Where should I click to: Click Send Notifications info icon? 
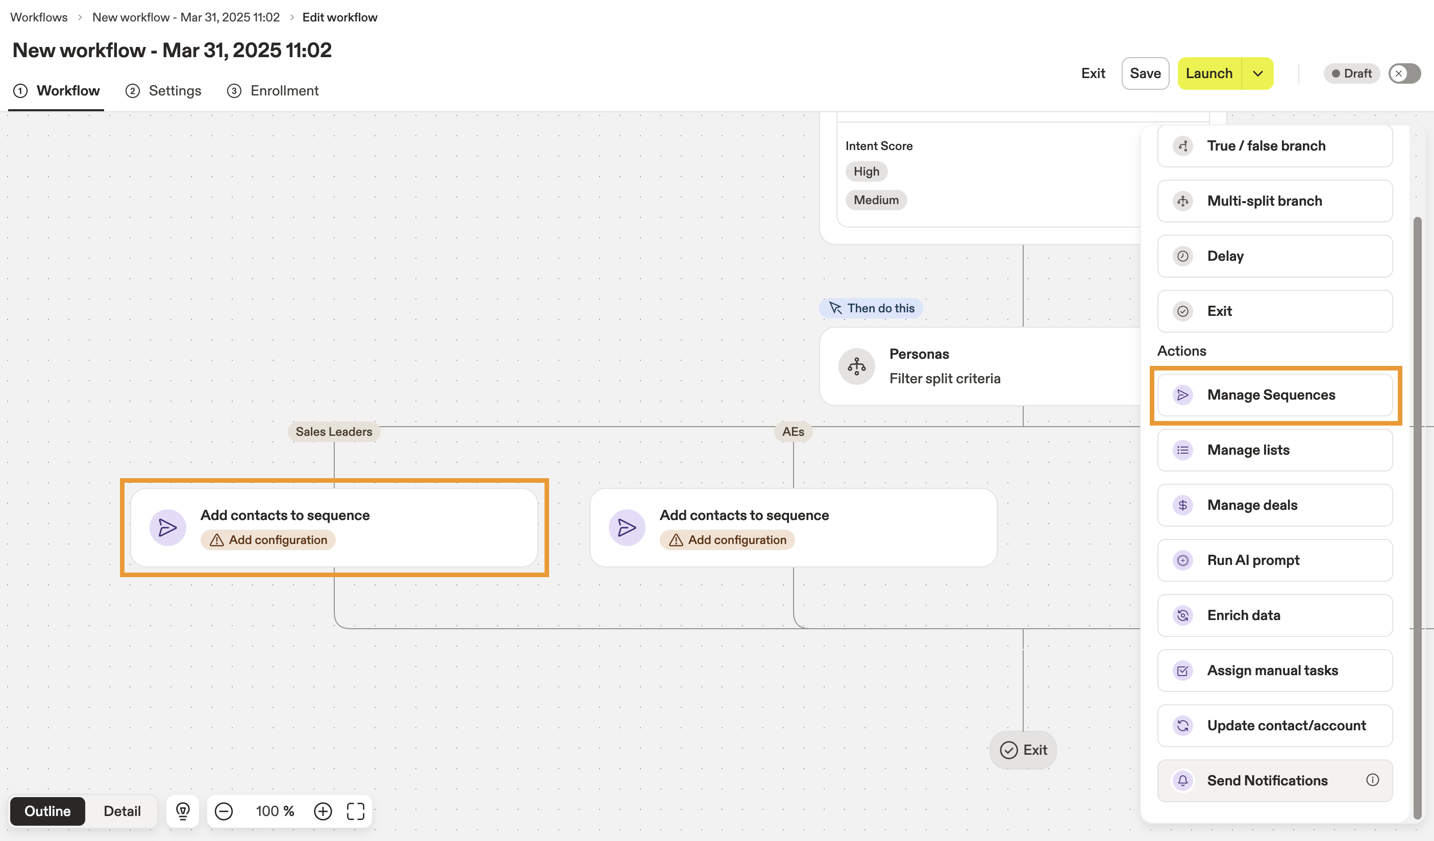[x=1373, y=780]
